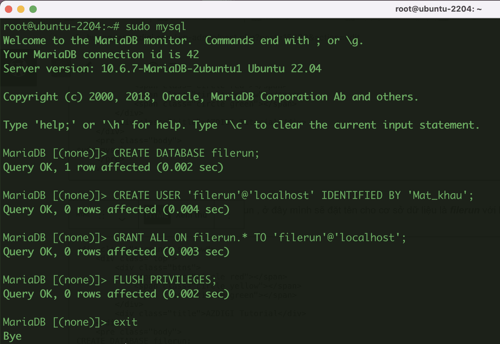Click the yellow minimize window button
Screen dimensions: 500x344
point(21,9)
